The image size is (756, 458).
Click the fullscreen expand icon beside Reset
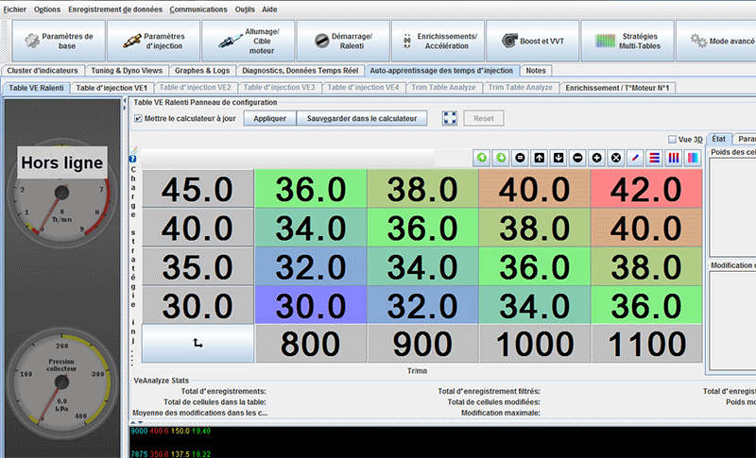click(450, 119)
